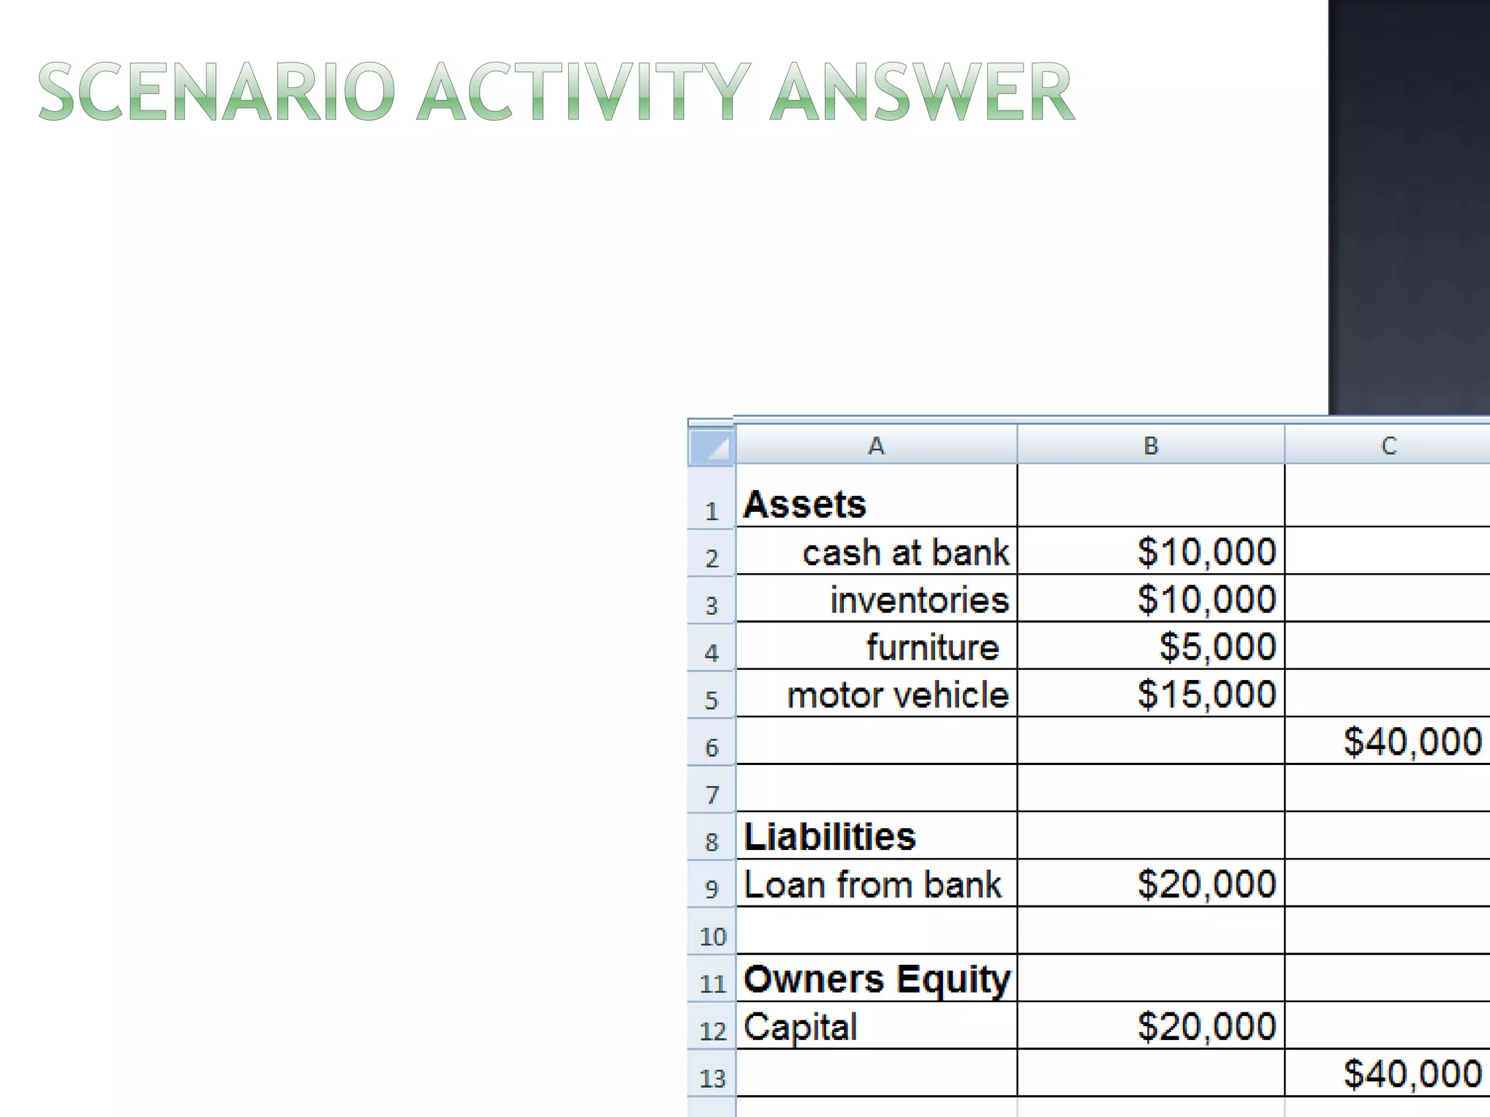This screenshot has width=1490, height=1117.
Task: Click the Assets heading cell
Action: pyautogui.click(x=805, y=504)
